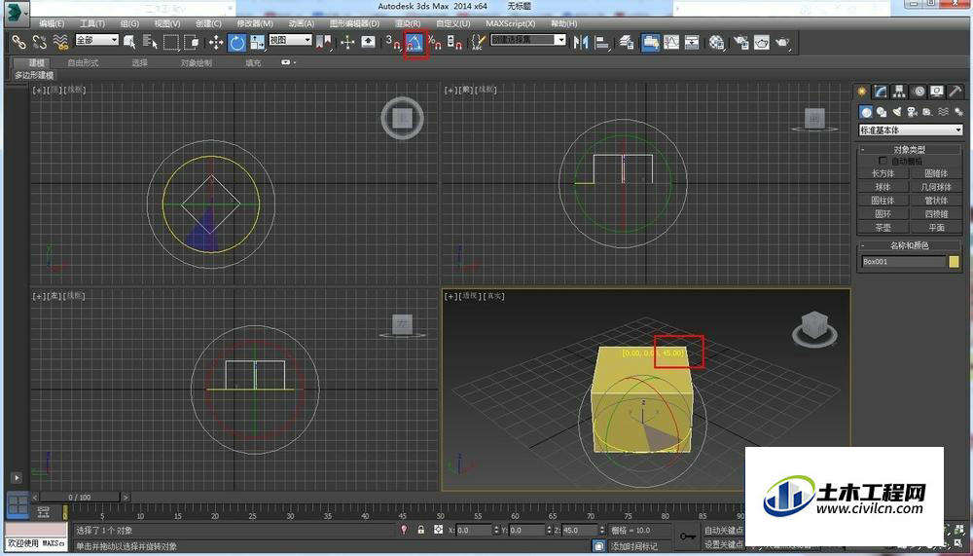The width and height of the screenshot is (973, 556).
Task: Activate the Select and Rotate tool
Action: pyautogui.click(x=236, y=42)
